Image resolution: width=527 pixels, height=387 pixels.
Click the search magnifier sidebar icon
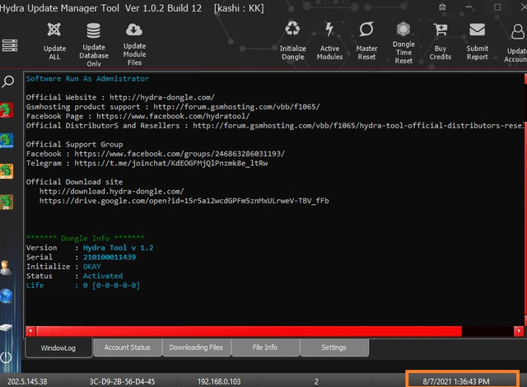pos(7,82)
